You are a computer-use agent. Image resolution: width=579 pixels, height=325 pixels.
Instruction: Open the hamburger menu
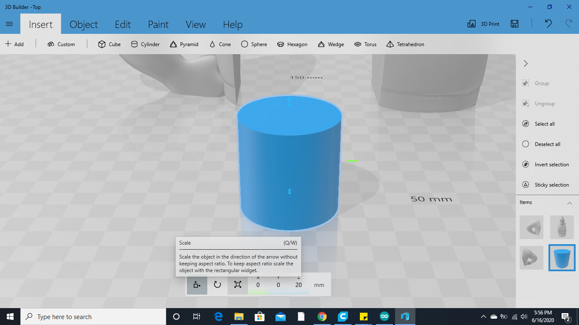pyautogui.click(x=9, y=24)
